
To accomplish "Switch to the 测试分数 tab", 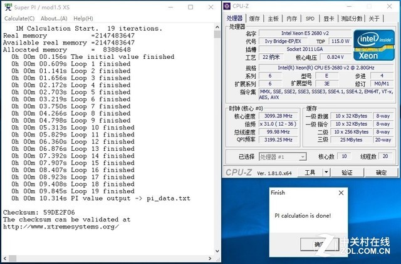I will [x=352, y=19].
